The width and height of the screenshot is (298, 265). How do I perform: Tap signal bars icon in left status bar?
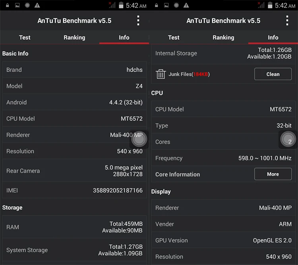112,5
